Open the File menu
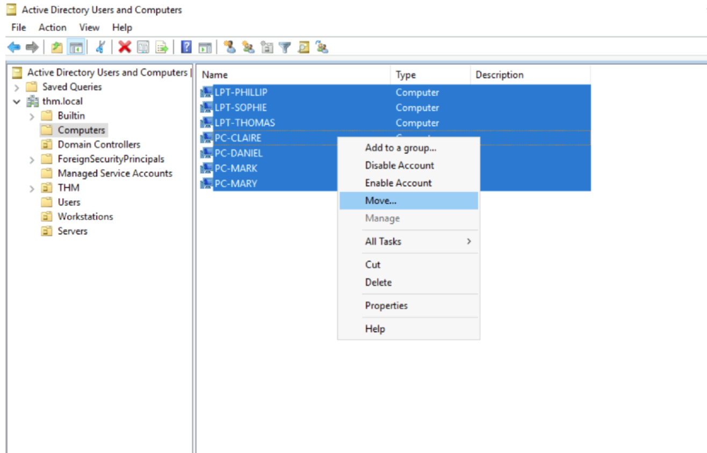Viewport: 707px width, 453px height. tap(18, 27)
